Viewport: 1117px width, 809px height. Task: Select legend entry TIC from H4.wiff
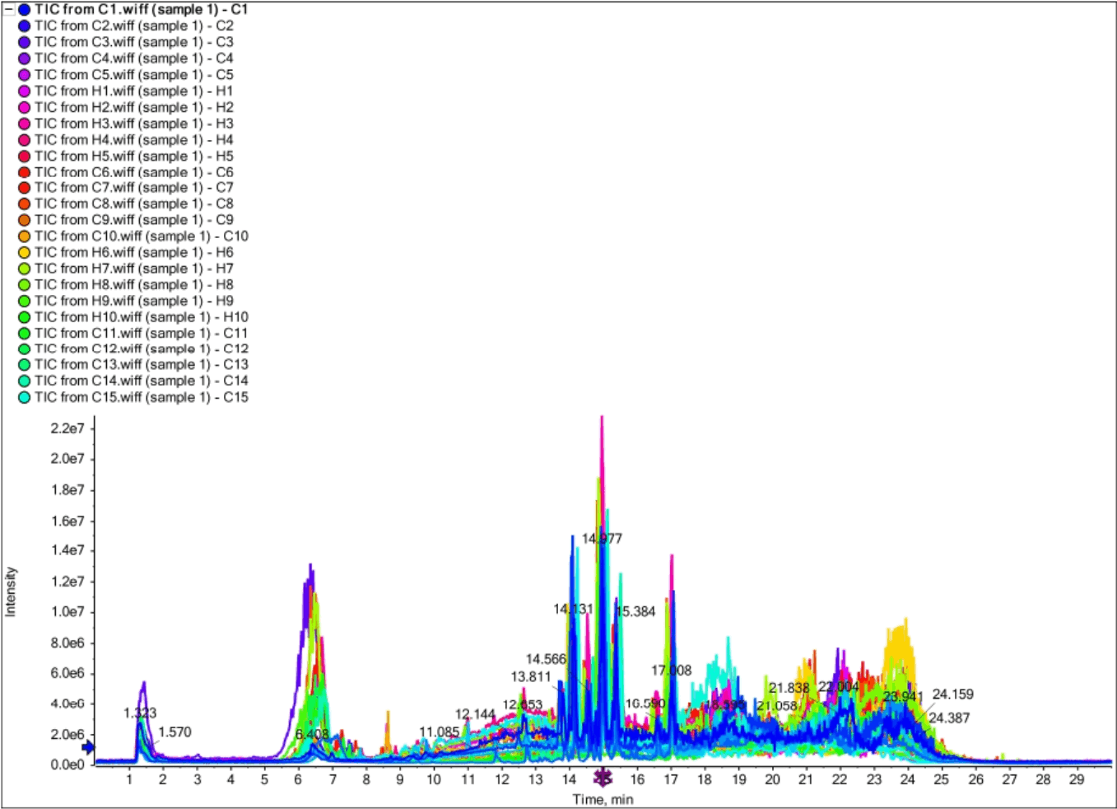[134, 140]
